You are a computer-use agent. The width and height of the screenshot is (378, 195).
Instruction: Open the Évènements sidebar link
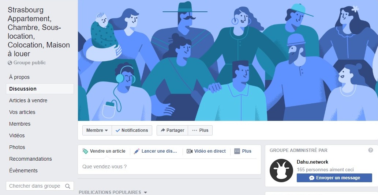pyautogui.click(x=23, y=171)
